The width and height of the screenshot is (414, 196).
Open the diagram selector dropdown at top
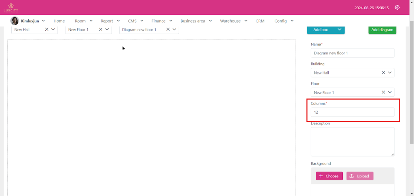tap(174, 29)
